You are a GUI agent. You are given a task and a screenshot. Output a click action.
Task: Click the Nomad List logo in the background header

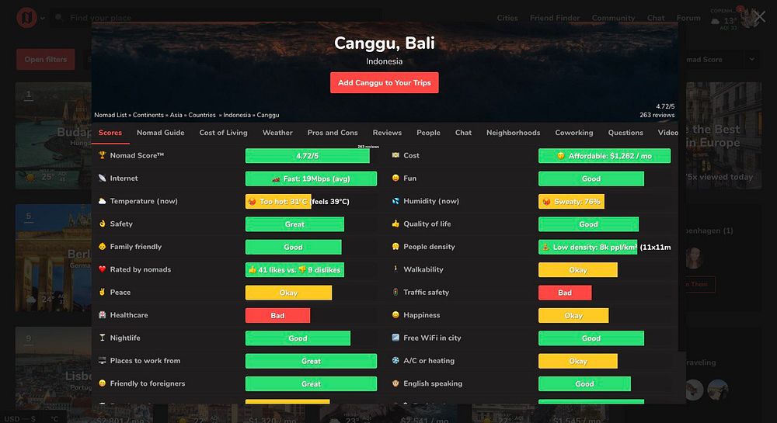click(26, 18)
